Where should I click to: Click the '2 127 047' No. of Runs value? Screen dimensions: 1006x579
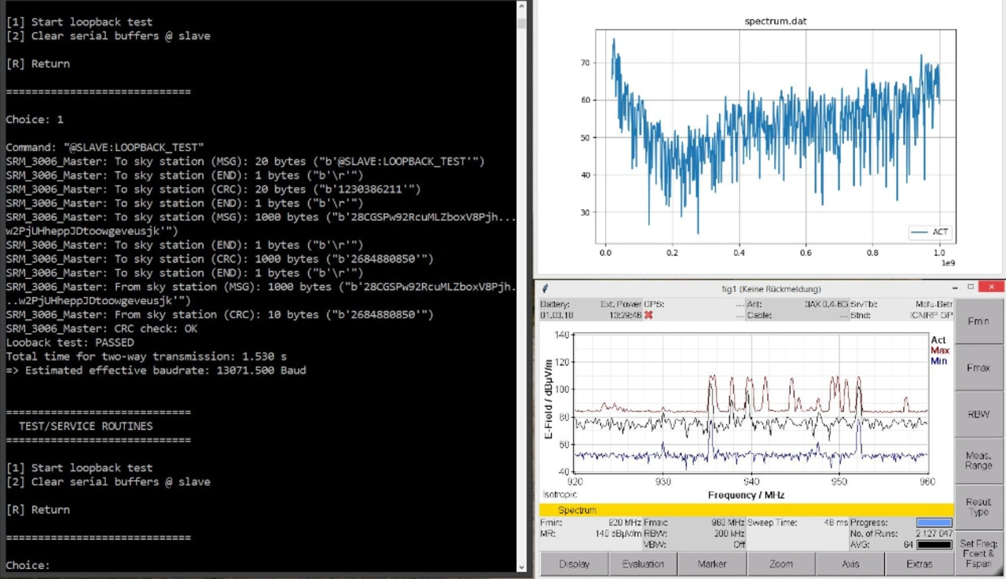(933, 533)
